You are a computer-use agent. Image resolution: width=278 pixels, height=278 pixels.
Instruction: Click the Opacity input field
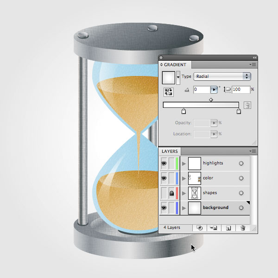click(x=202, y=123)
